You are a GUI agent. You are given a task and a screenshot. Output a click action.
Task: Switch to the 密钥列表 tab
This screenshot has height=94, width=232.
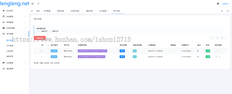61,11
